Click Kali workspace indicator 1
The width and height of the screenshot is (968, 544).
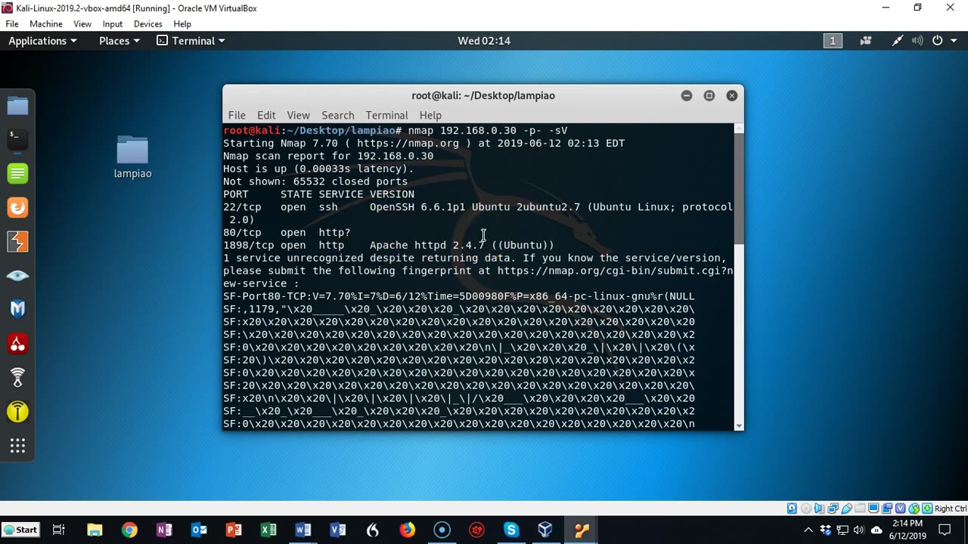(x=833, y=41)
